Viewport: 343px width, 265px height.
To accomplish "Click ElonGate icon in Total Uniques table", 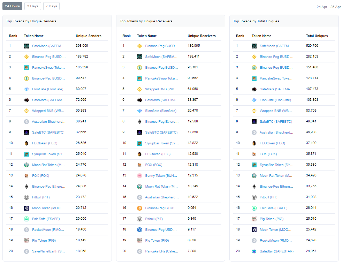I will (x=254, y=100).
